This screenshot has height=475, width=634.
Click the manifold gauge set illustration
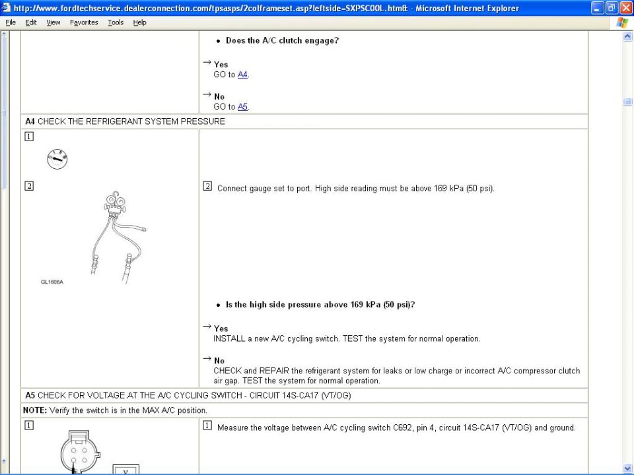(118, 237)
